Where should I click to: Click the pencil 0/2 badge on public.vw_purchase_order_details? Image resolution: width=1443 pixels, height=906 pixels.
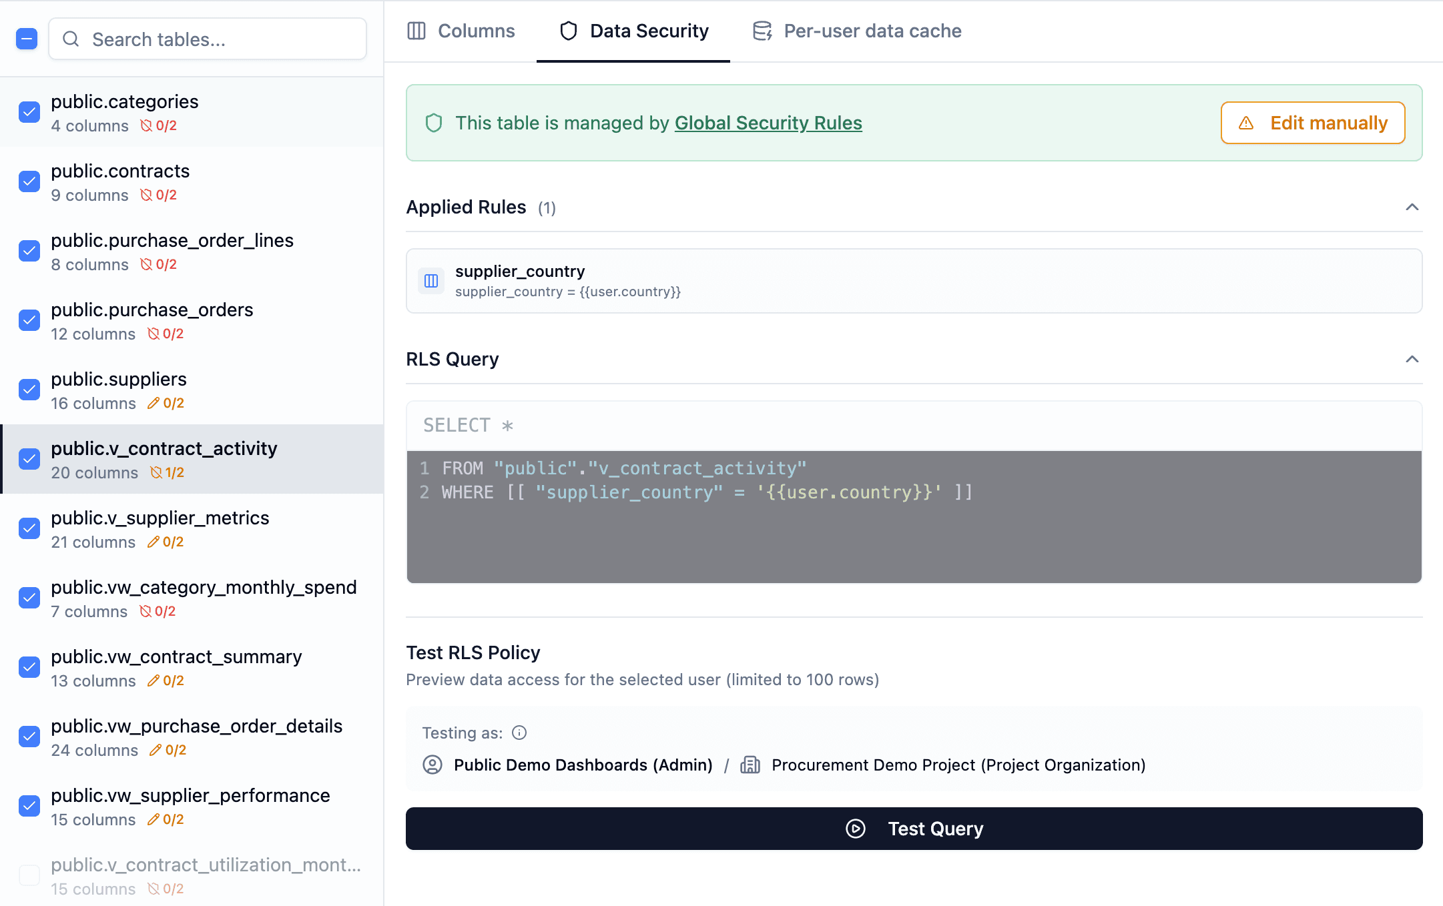(x=168, y=750)
